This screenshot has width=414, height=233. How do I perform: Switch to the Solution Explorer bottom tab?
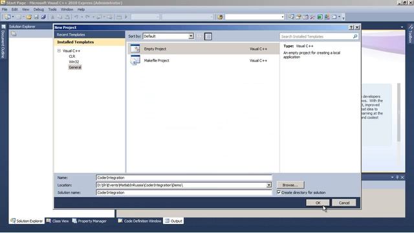27,221
